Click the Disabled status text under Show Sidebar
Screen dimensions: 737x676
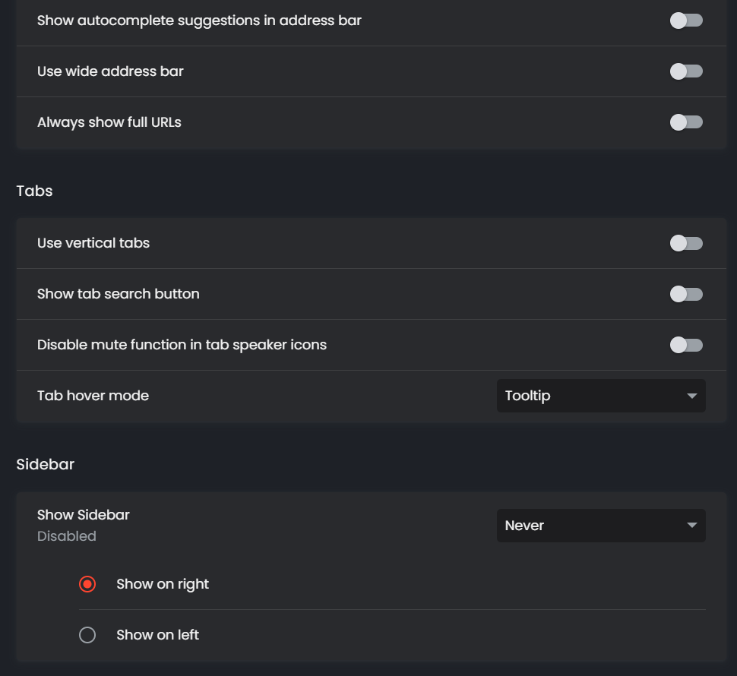(x=67, y=536)
